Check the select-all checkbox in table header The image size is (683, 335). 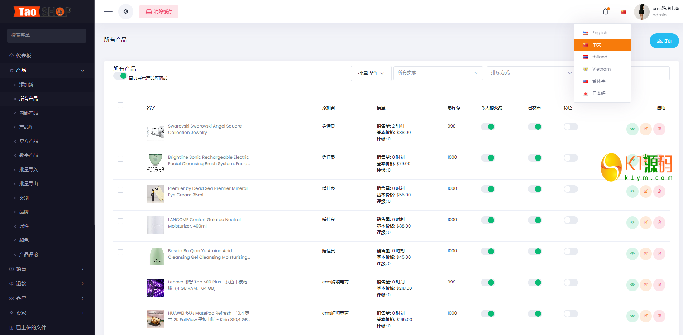(x=120, y=105)
